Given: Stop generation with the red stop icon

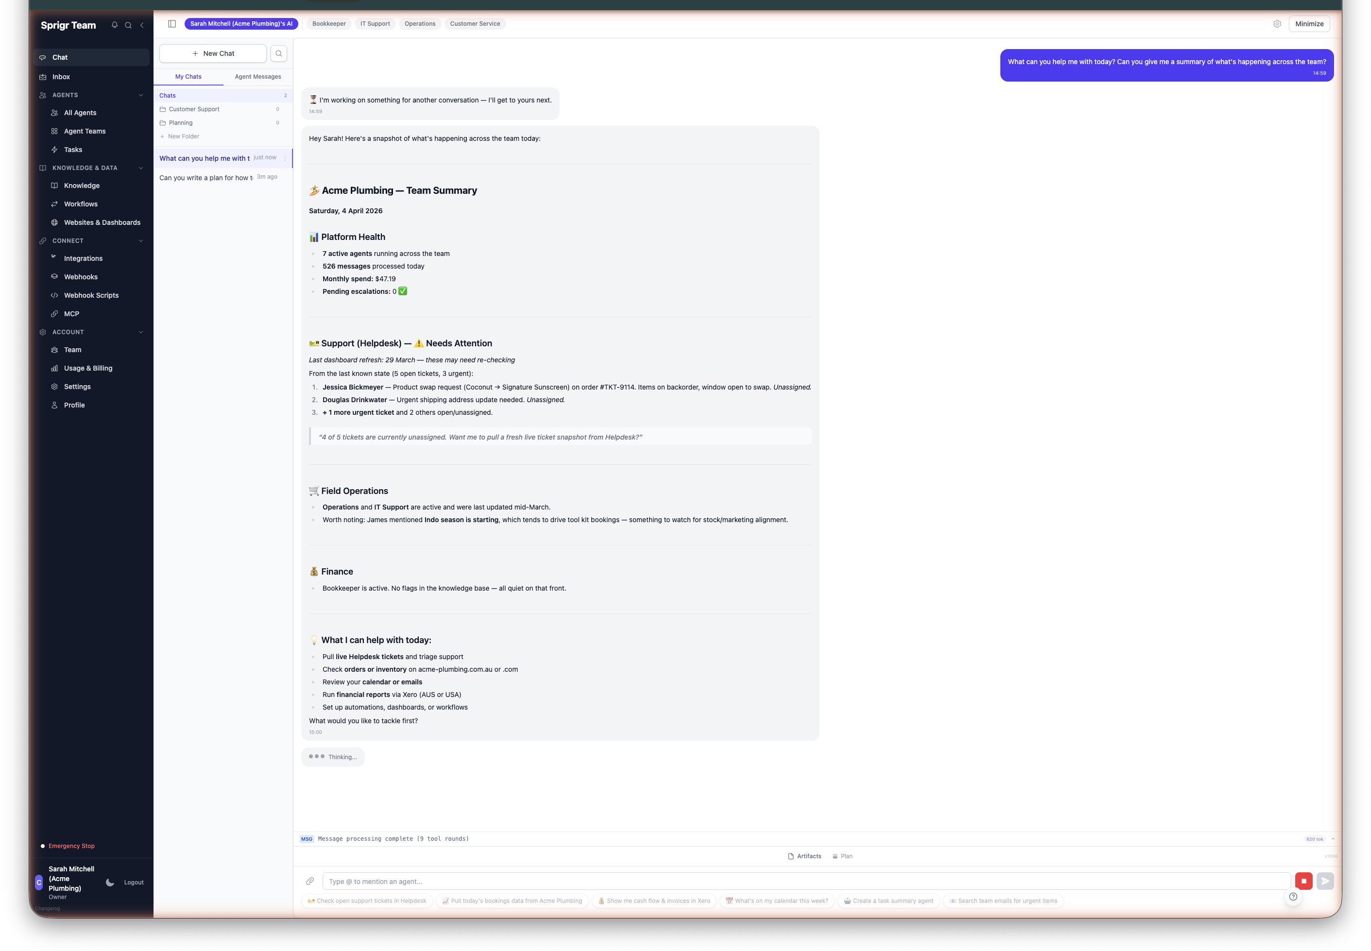Looking at the screenshot, I should pyautogui.click(x=1304, y=881).
